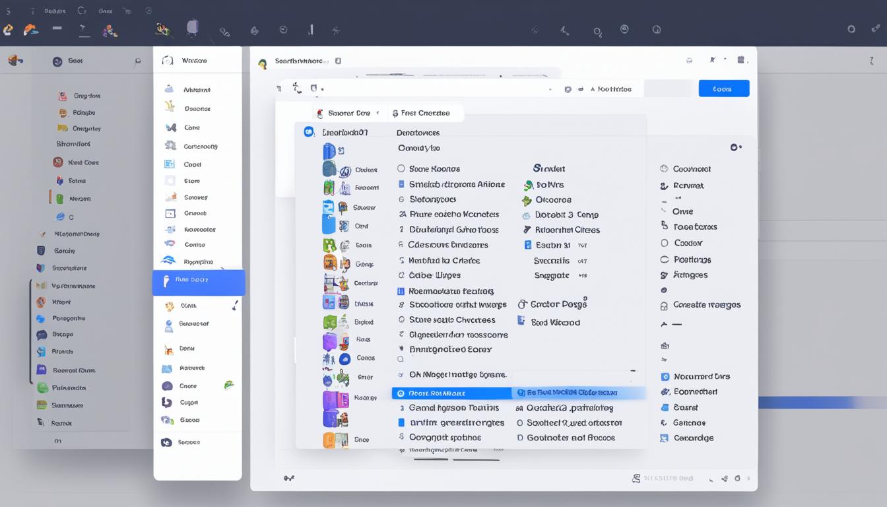This screenshot has width=887, height=507.
Task: Click the butterfly icon beside Come
Action: 170,127
